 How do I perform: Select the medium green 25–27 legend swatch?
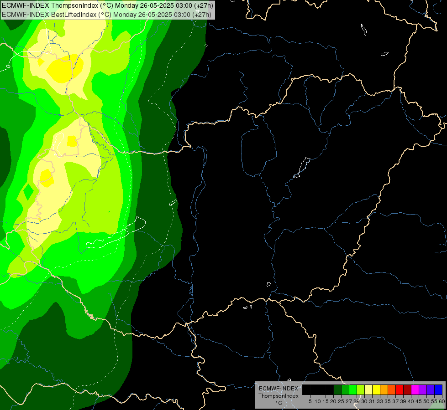(x=345, y=389)
